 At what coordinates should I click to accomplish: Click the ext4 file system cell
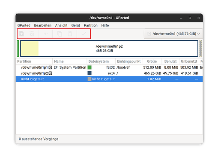click(111, 73)
